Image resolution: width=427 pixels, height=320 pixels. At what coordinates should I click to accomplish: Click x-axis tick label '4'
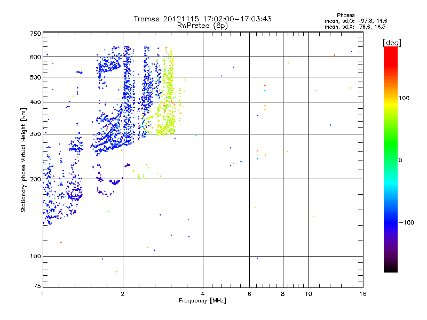click(x=203, y=294)
